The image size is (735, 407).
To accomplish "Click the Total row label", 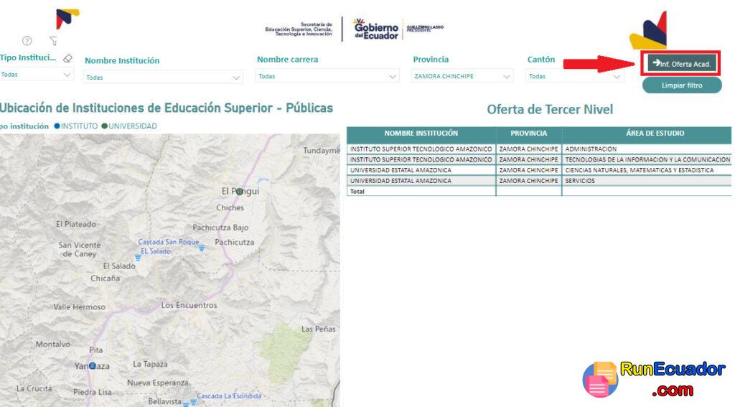I will pyautogui.click(x=357, y=192).
